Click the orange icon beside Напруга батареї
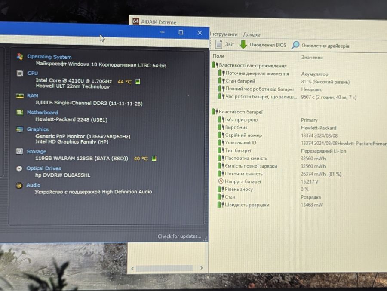 tap(221, 181)
